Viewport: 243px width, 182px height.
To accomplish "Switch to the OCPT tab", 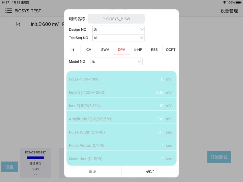I will 170,50.
